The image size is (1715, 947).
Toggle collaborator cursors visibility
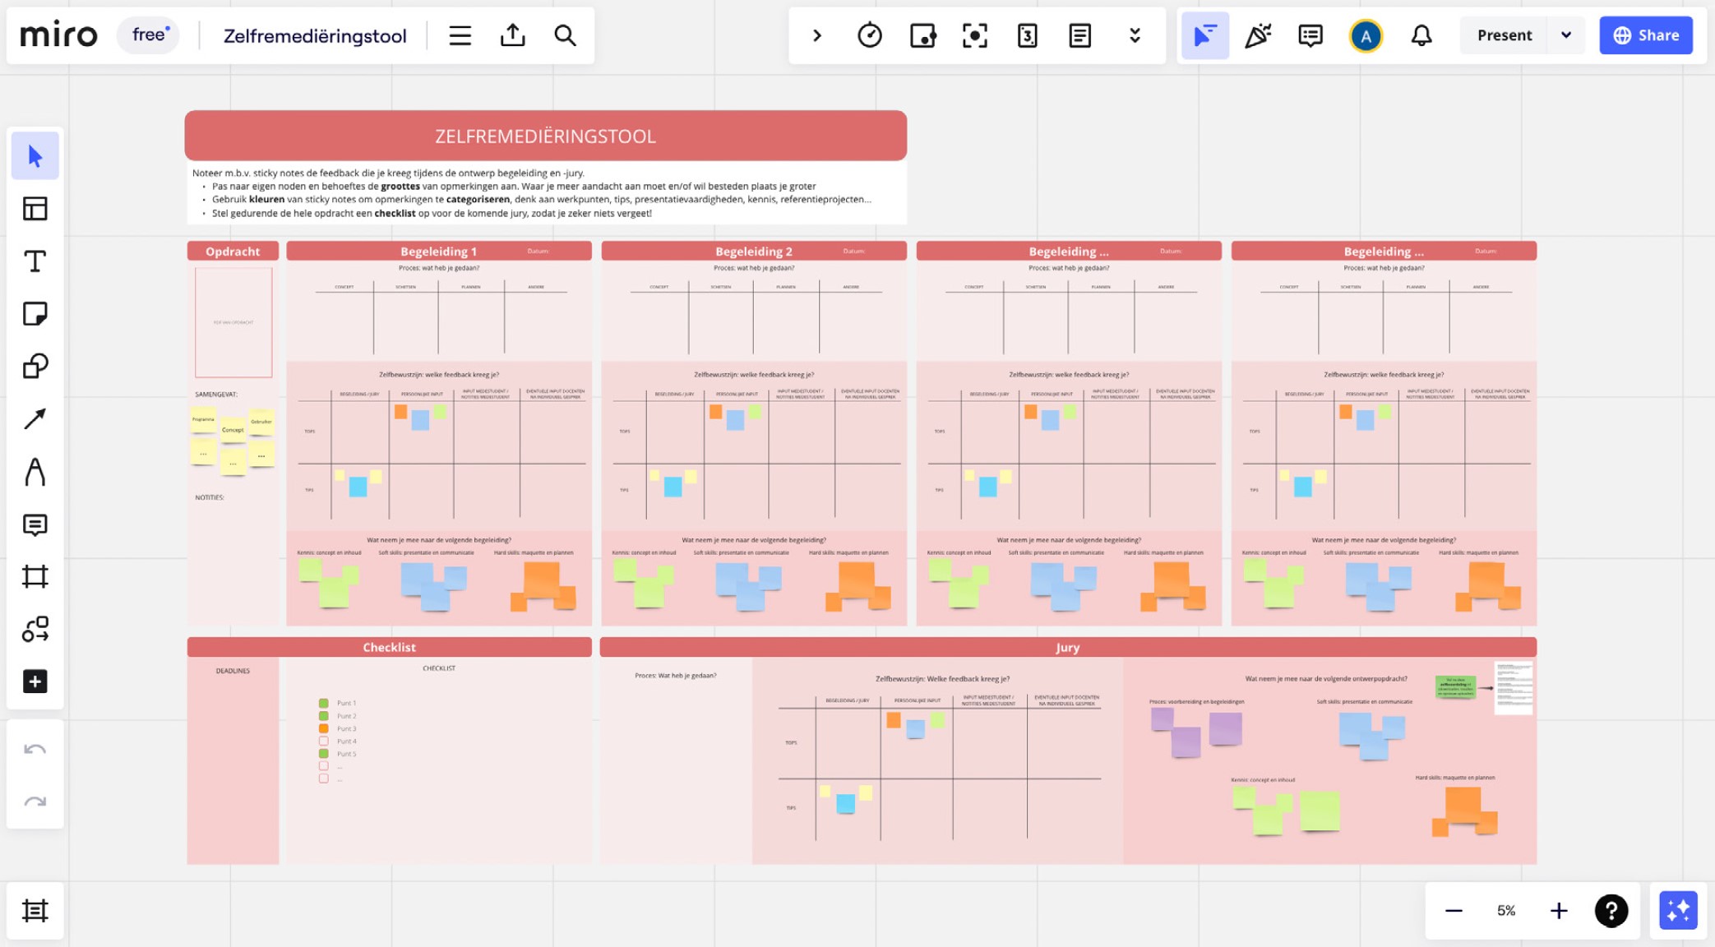(1204, 35)
